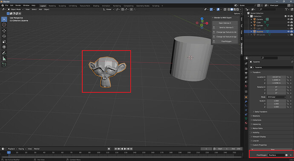
Task: Lock the Location X field
Action: click(x=288, y=77)
